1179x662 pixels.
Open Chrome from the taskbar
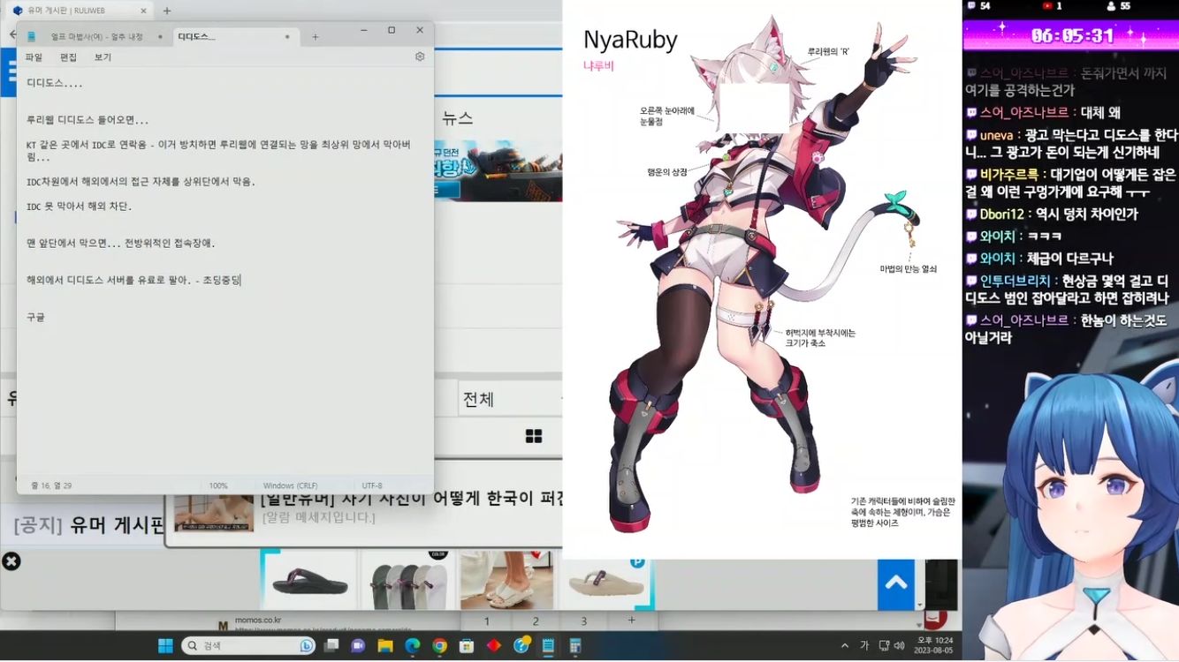pos(439,646)
